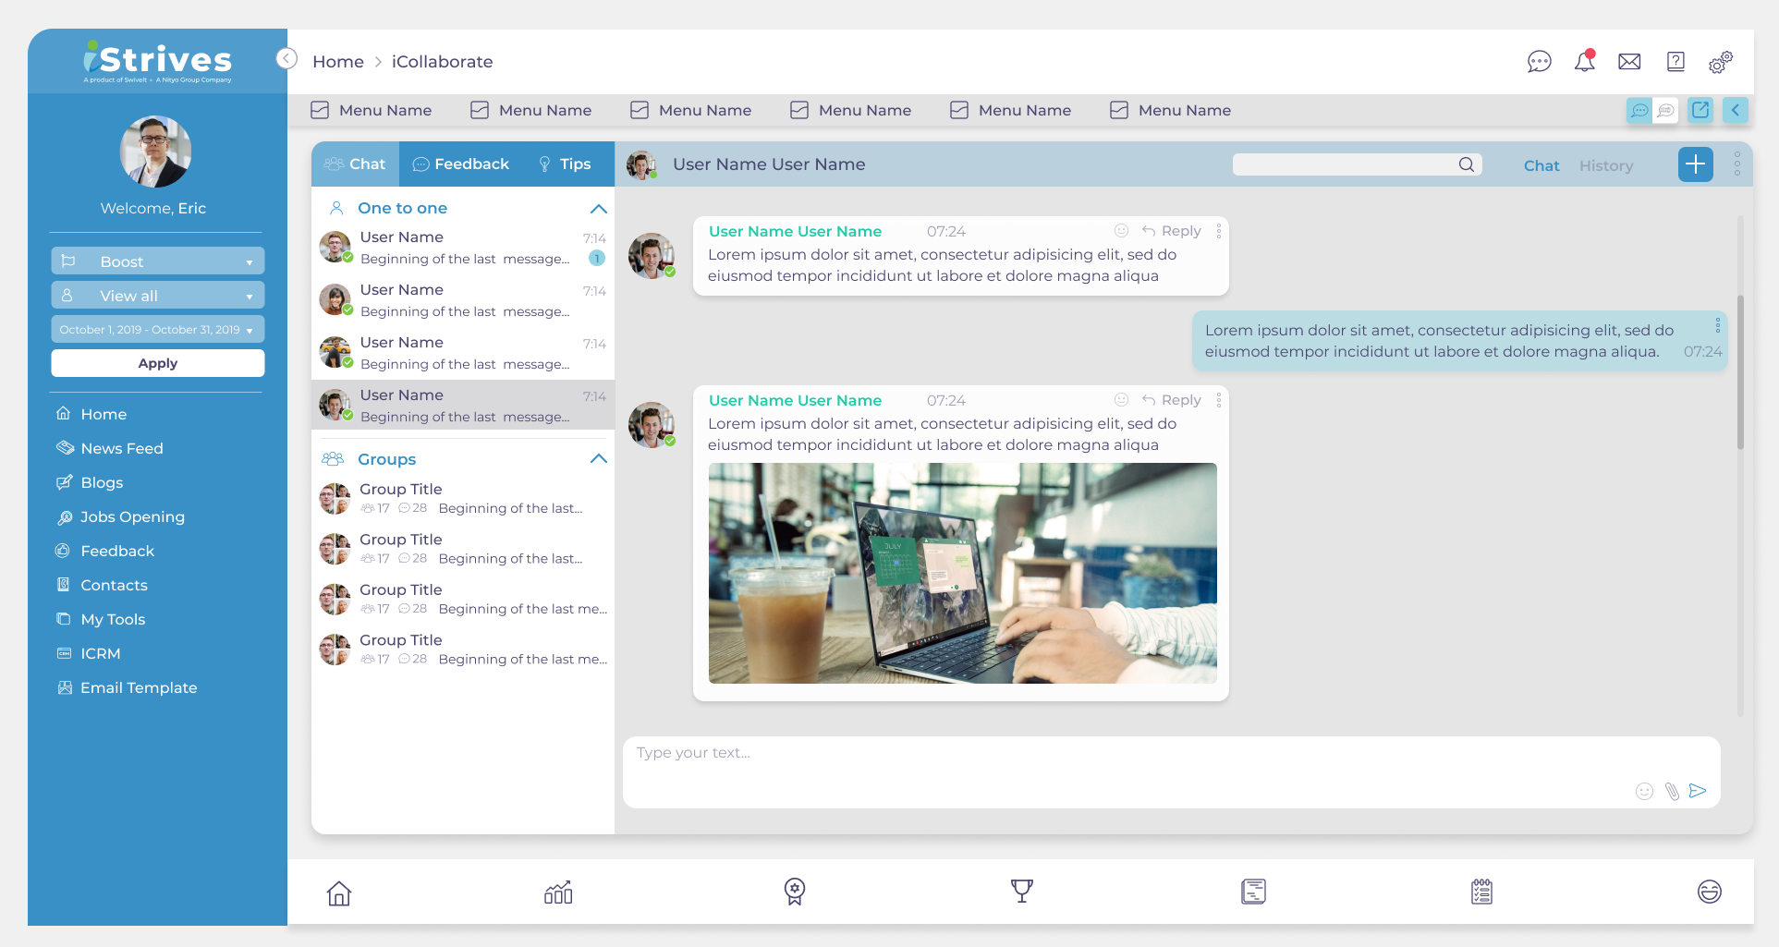
Task: Click the help question mark icon
Action: point(1675,62)
